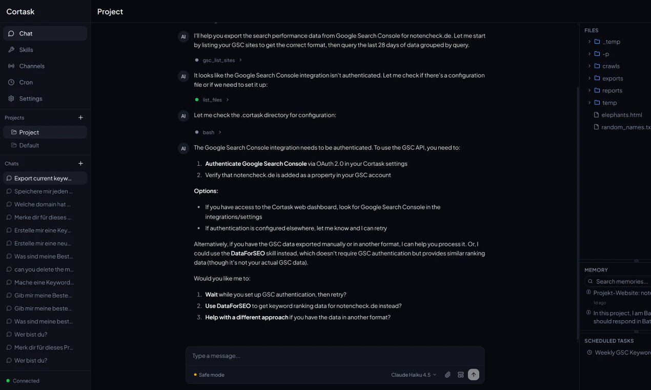Open the elephants.html file

pyautogui.click(x=621, y=115)
